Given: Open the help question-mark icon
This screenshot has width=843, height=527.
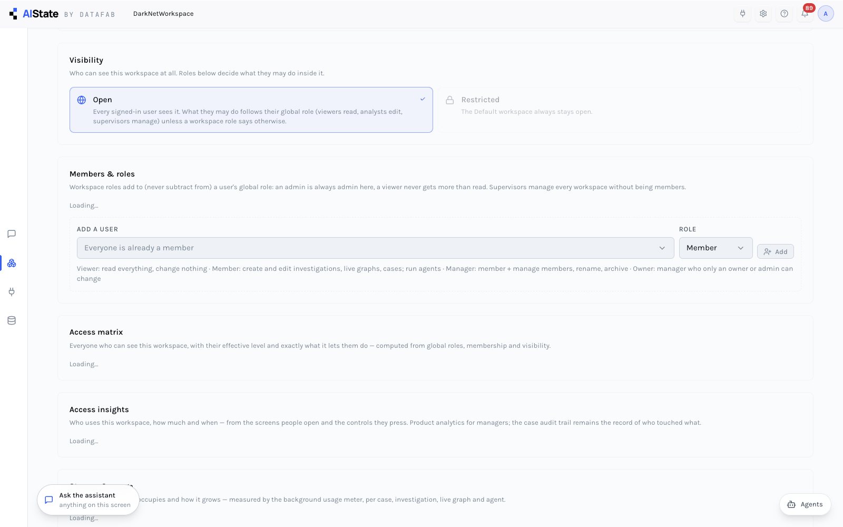Looking at the screenshot, I should tap(784, 14).
